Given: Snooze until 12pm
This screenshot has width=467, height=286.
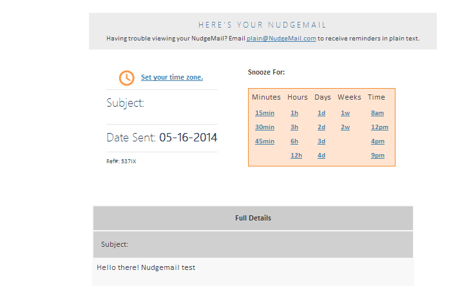Looking at the screenshot, I should (379, 127).
